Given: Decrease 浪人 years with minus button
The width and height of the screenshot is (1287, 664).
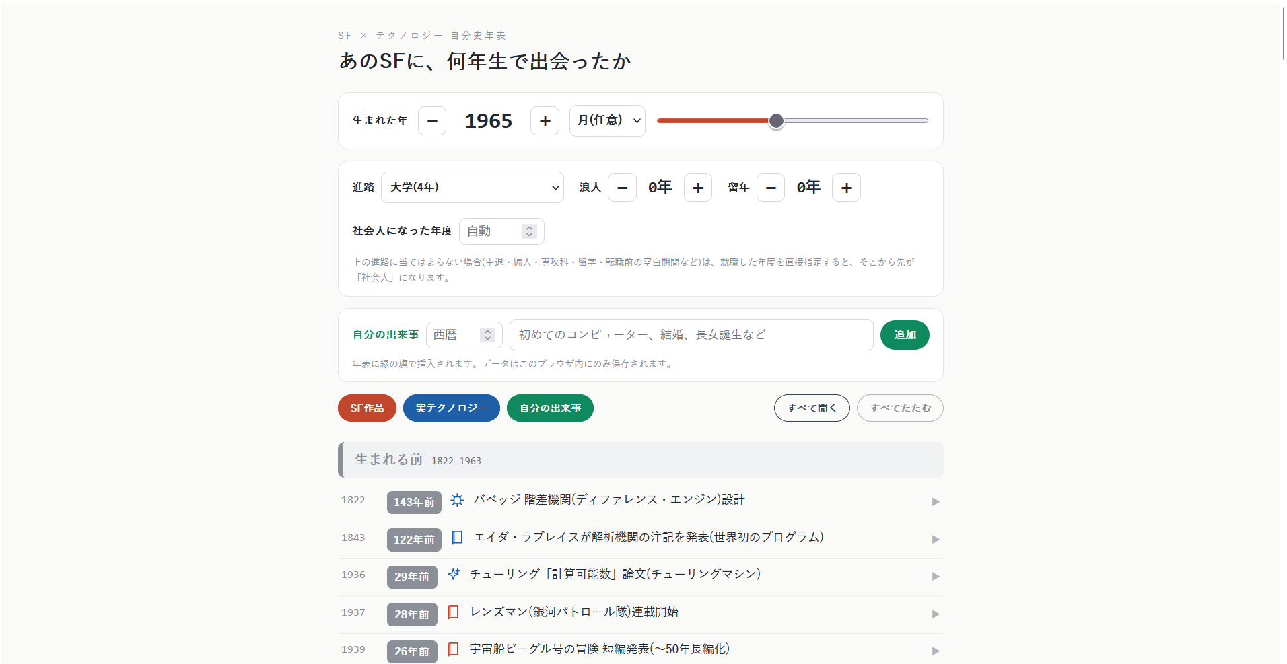Looking at the screenshot, I should point(622,188).
